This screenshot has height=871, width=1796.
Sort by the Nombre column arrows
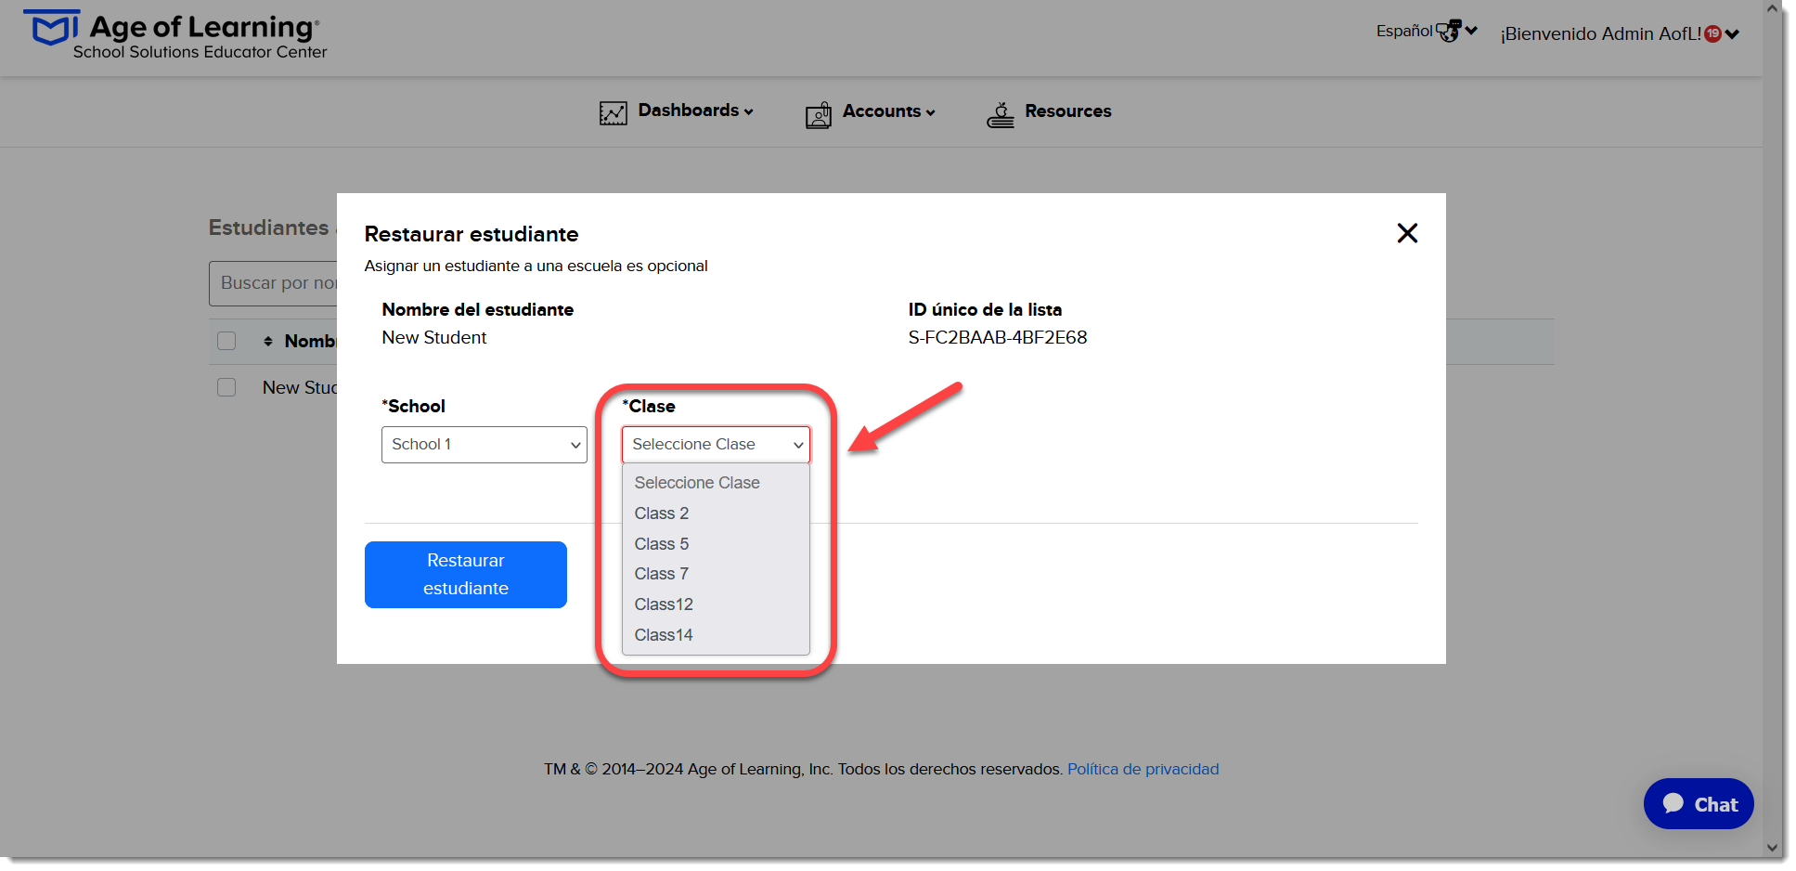[268, 342]
